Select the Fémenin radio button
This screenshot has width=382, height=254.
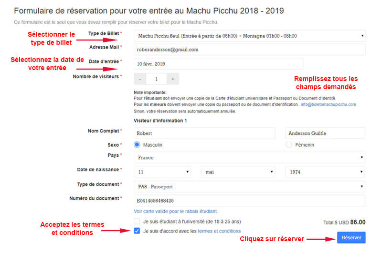tap(289, 144)
